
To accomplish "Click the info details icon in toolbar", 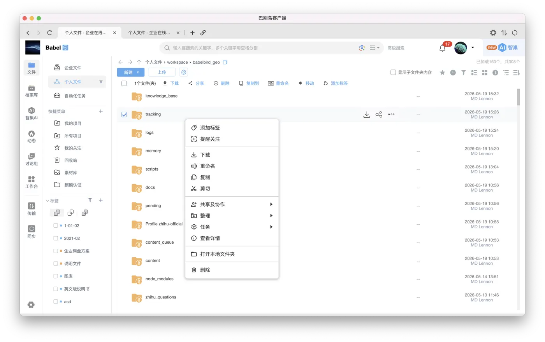I will click(x=495, y=73).
